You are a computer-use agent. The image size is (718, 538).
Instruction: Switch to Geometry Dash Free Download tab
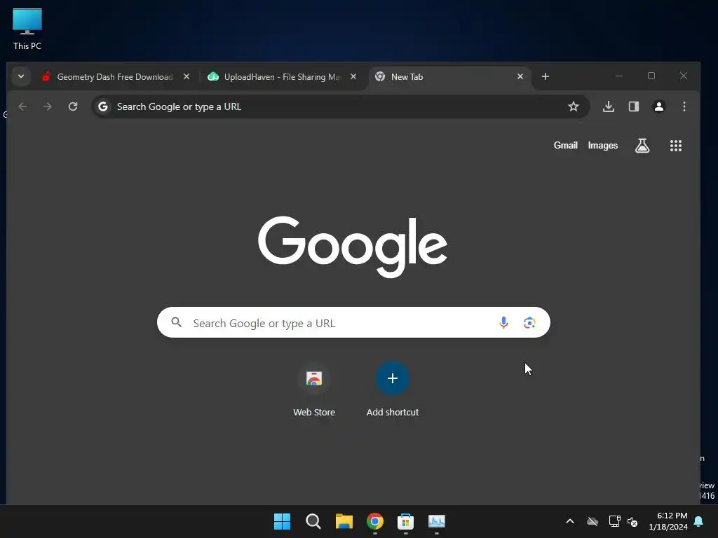coord(115,77)
